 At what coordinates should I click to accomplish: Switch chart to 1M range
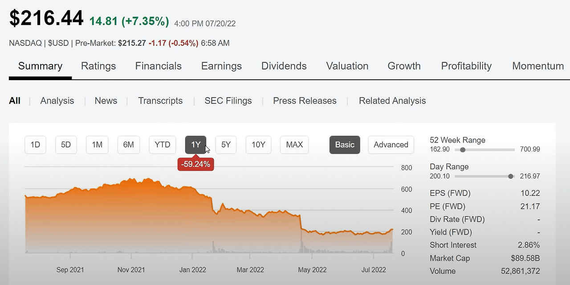click(x=97, y=145)
